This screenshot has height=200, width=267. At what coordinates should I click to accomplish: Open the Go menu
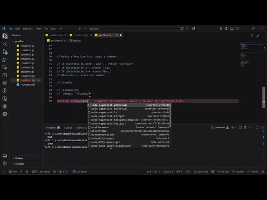pos(46,29)
